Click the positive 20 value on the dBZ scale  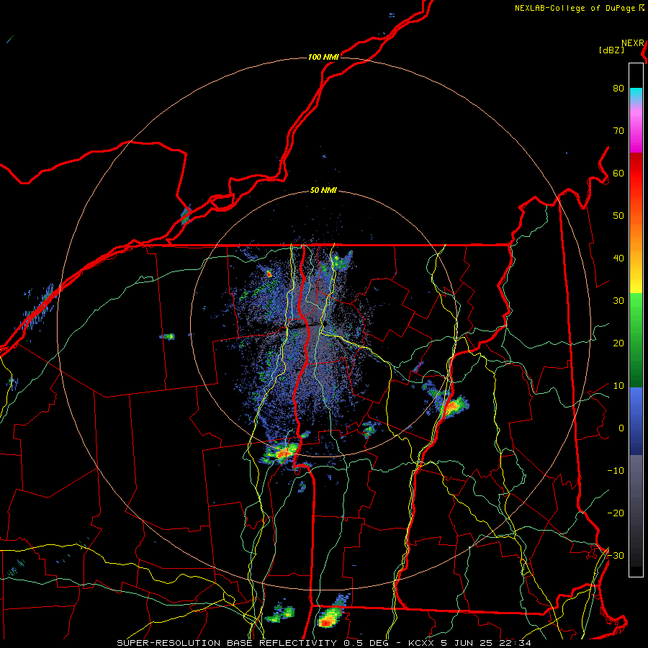click(x=618, y=343)
